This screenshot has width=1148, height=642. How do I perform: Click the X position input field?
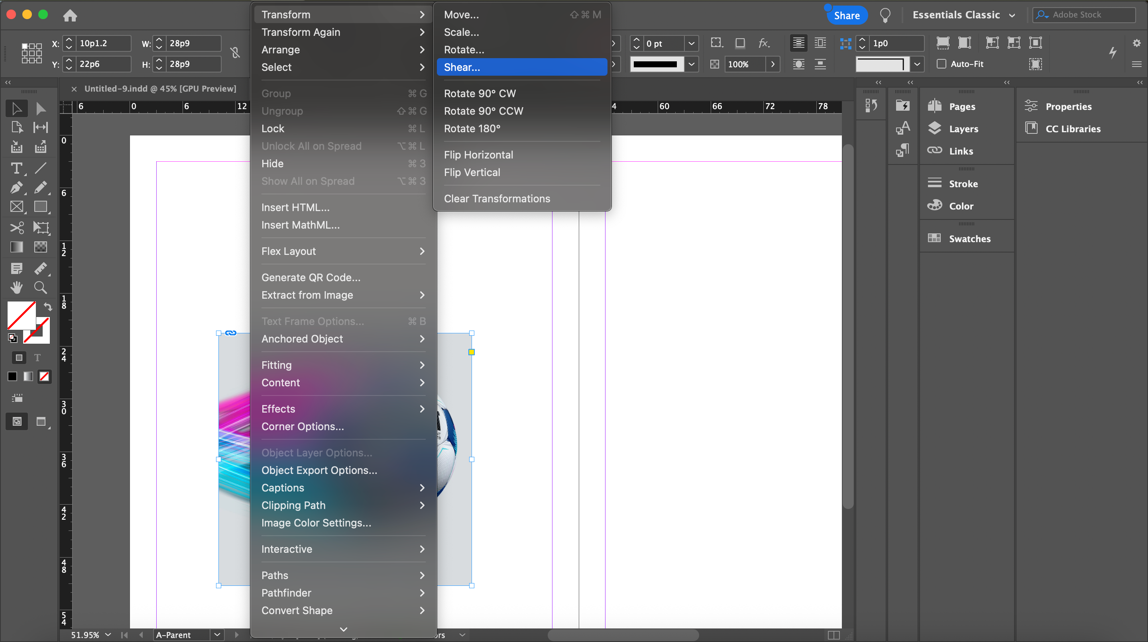[103, 44]
